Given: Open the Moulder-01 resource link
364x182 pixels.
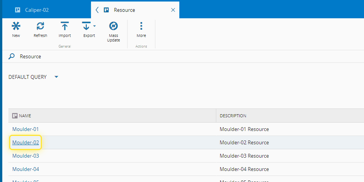Looking at the screenshot, I should pyautogui.click(x=26, y=129).
